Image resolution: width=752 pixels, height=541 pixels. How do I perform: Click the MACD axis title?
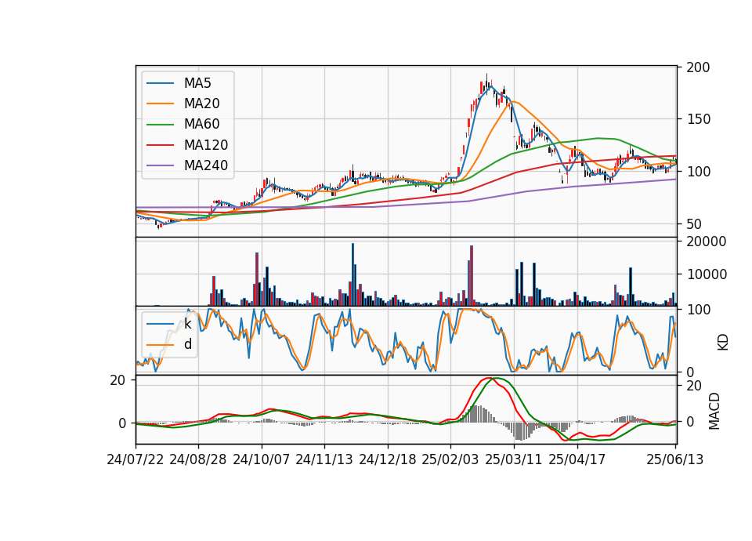click(714, 412)
